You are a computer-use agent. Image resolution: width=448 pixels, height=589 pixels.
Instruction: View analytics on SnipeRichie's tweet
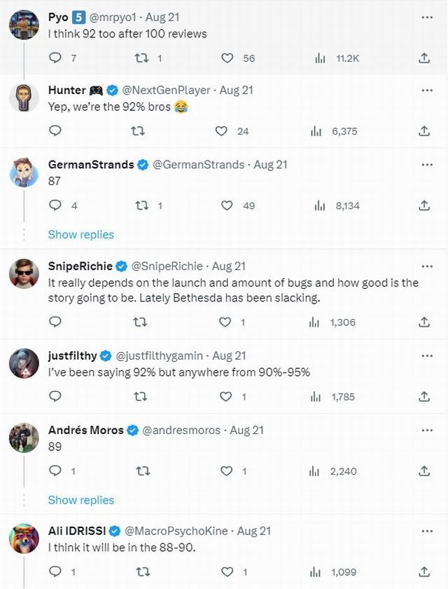[x=314, y=323]
